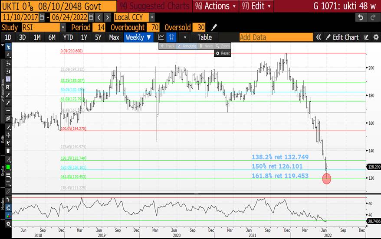Click the Table button

tap(204, 37)
